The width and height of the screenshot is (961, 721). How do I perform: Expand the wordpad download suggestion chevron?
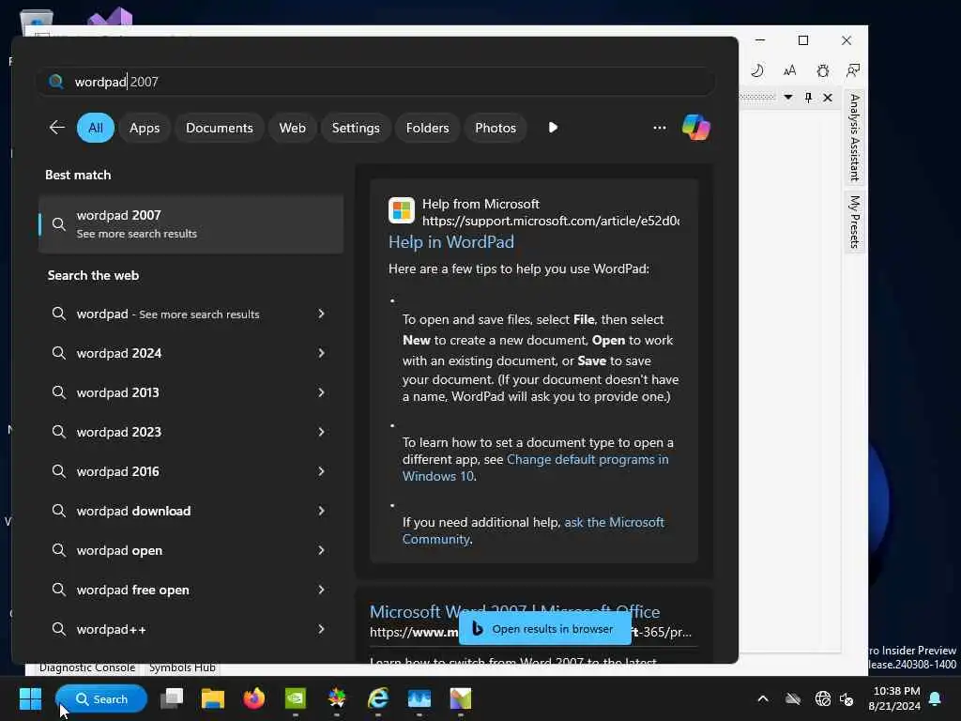point(321,511)
